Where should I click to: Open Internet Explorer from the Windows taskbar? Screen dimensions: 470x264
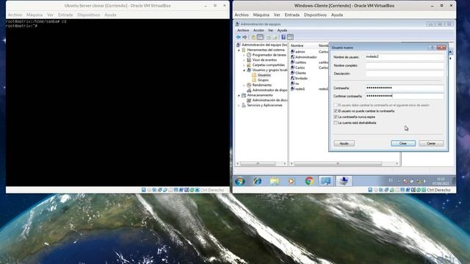[258, 181]
